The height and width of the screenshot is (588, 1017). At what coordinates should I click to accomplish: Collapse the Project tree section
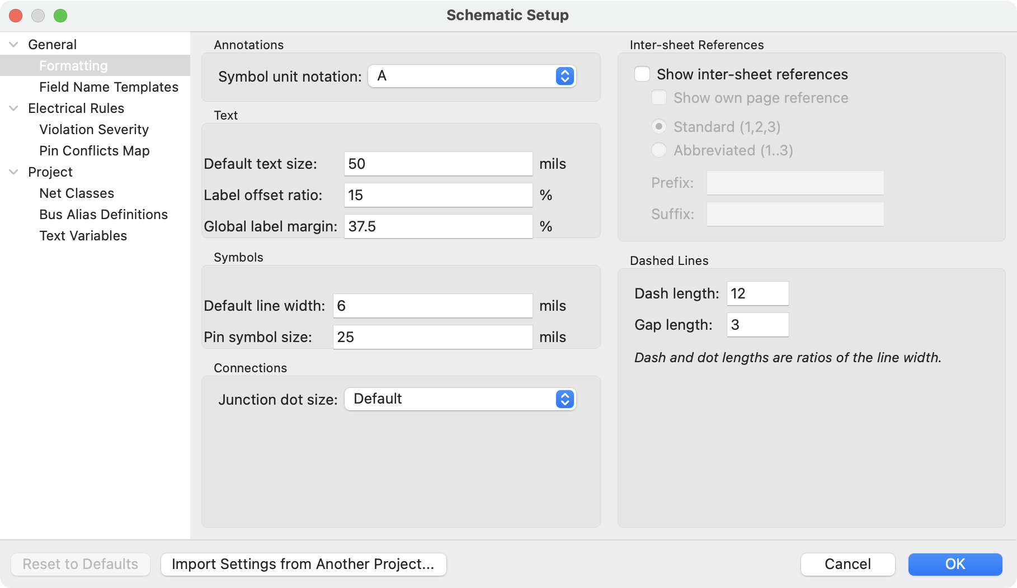click(12, 172)
